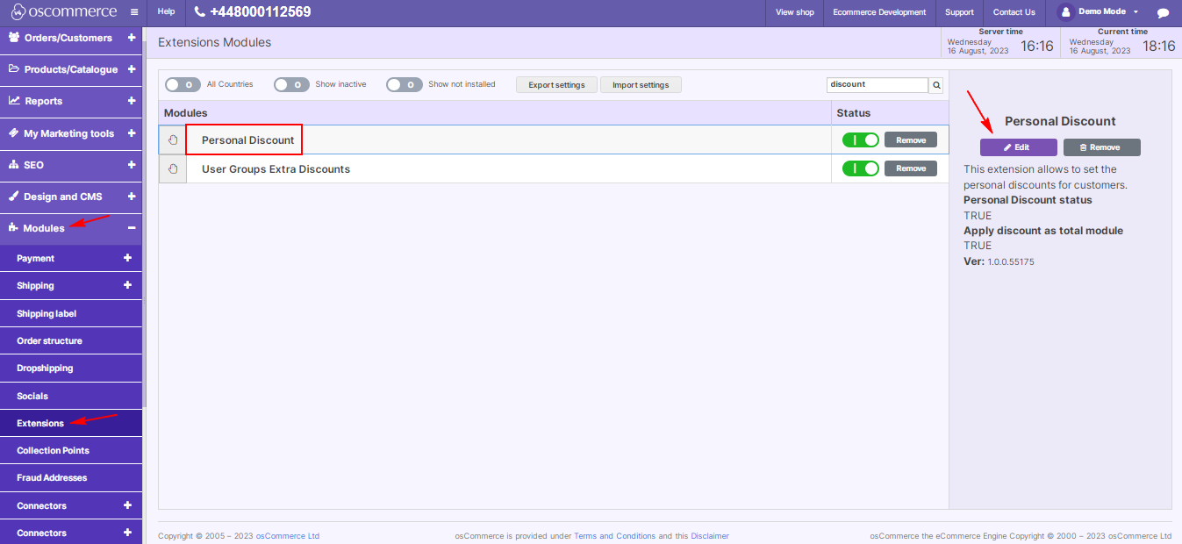Select View shop in the top bar
Viewport: 1182px width, 544px height.
[794, 12]
